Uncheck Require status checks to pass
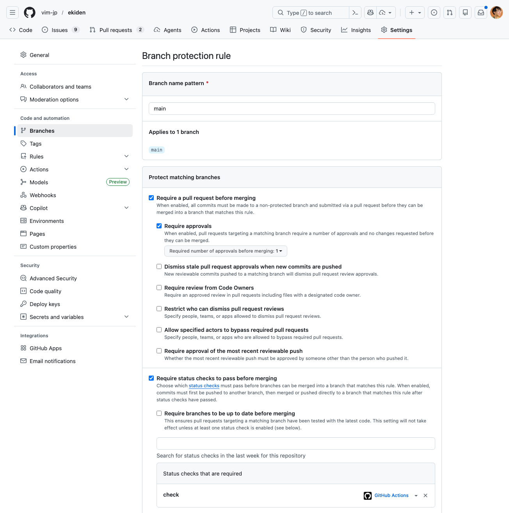The height and width of the screenshot is (513, 509). point(151,378)
